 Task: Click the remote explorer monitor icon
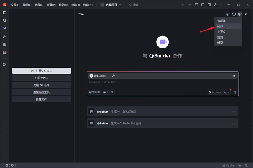point(4,52)
